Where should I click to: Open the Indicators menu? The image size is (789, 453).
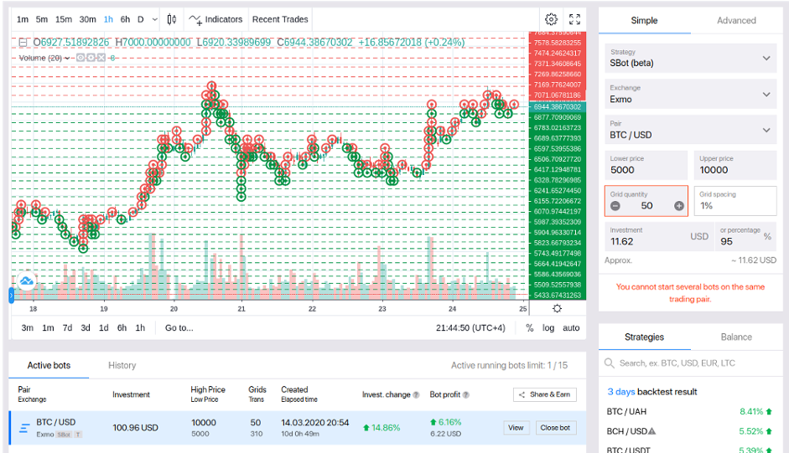pos(215,19)
